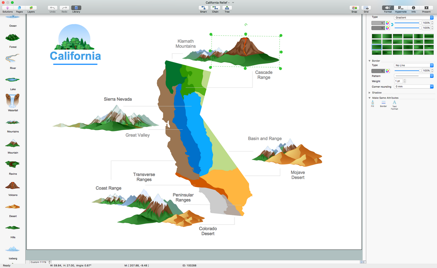Select the 'California' title text on canvas
437x268 pixels.
[75, 56]
